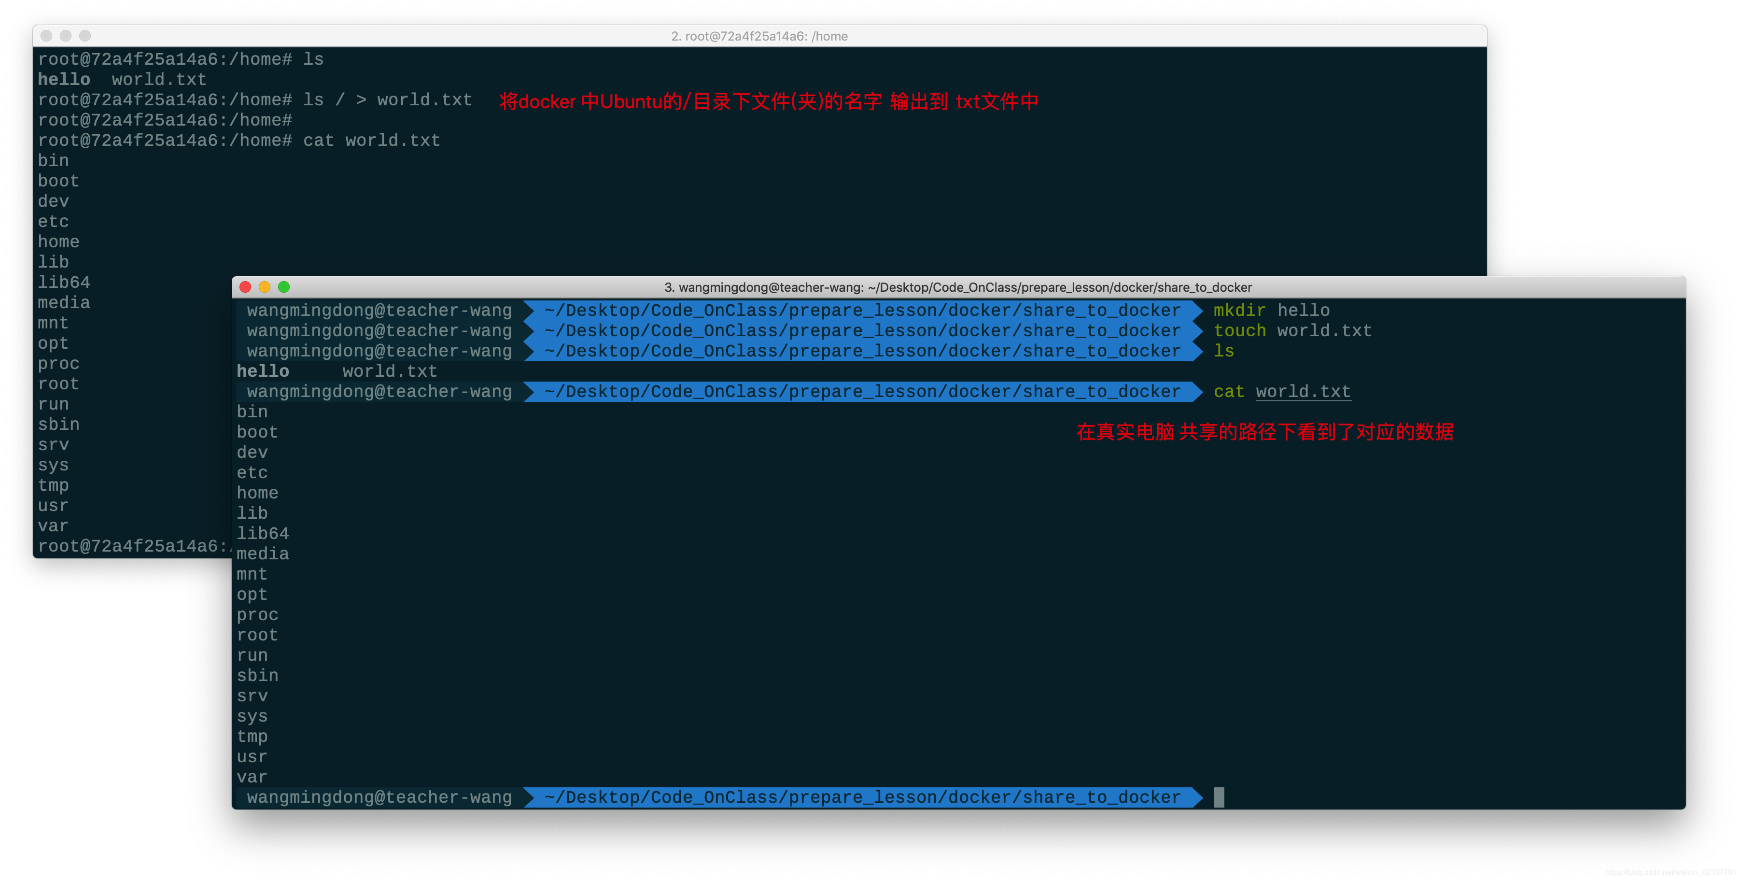Viewport: 1740px width, 881px height.
Task: Click 'usr' line in front terminal output
Action: pos(252,757)
